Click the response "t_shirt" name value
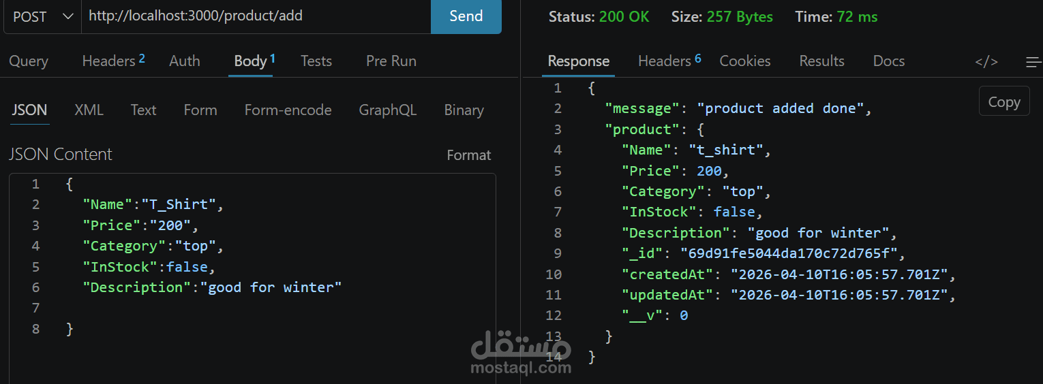 point(725,150)
